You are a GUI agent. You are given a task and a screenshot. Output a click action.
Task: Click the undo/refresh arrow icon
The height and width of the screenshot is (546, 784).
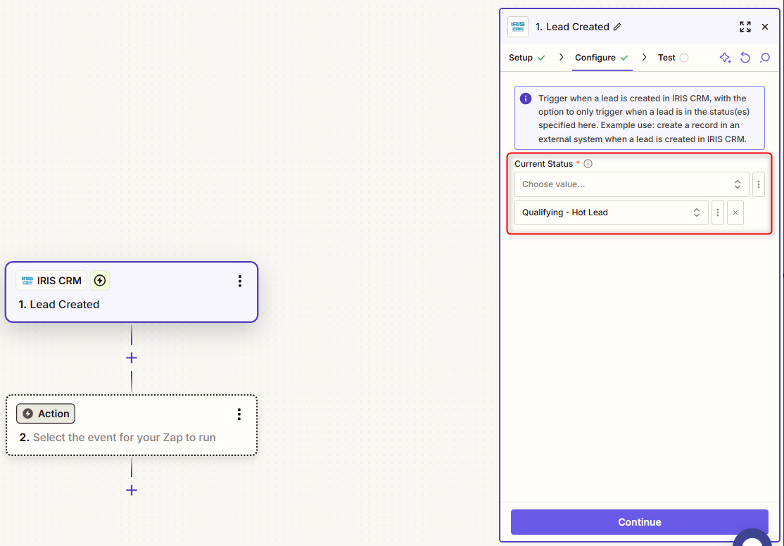tap(745, 58)
